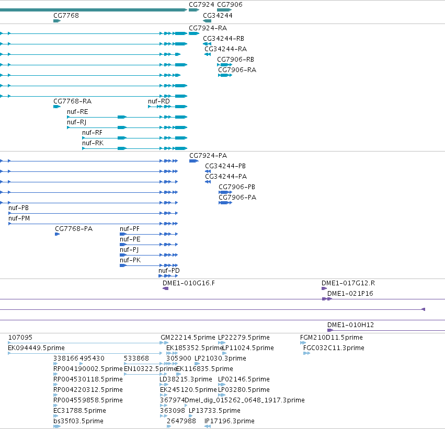Select EST FGM210D11.5prime label

332,338
